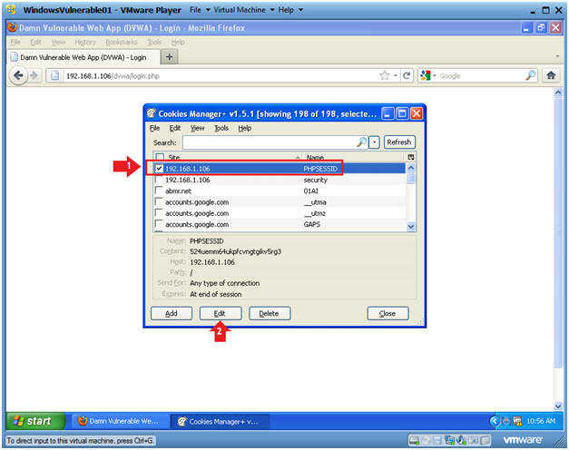This screenshot has height=450, width=569.
Task: Open Firefox History menu
Action: tap(85, 42)
